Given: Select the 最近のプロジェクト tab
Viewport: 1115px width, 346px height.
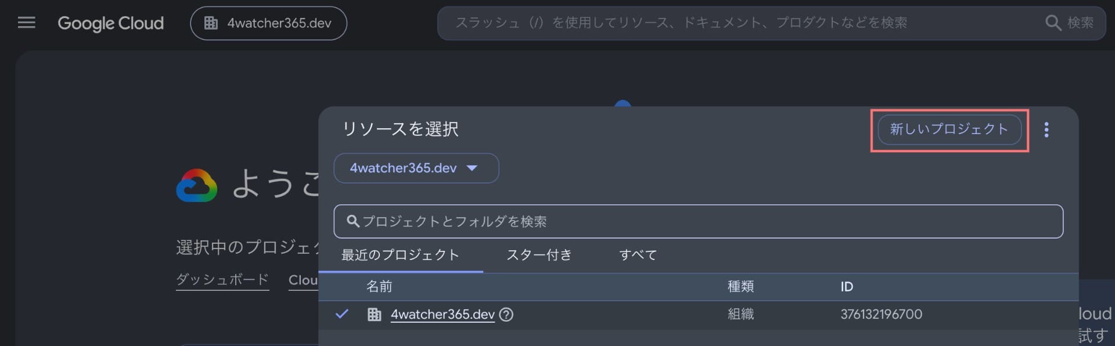Looking at the screenshot, I should (401, 255).
